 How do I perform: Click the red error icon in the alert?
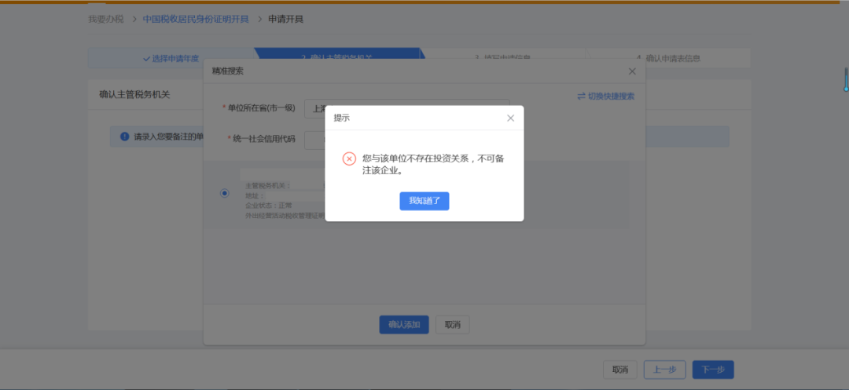(x=349, y=159)
